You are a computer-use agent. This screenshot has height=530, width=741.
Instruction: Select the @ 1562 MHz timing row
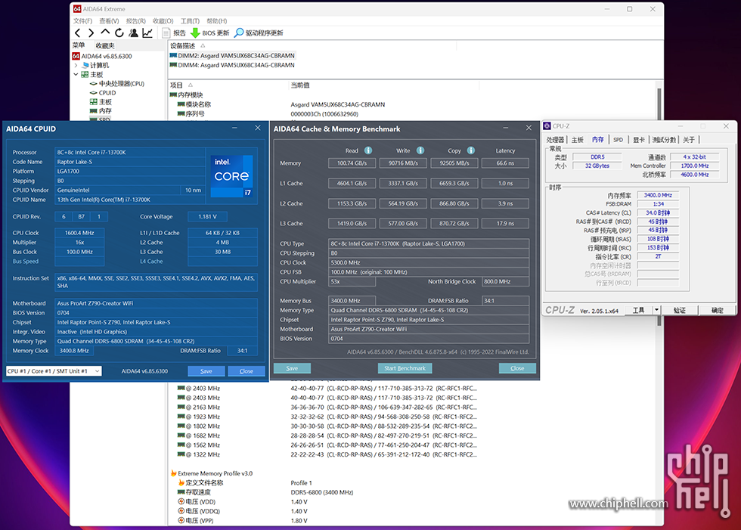[327, 445]
